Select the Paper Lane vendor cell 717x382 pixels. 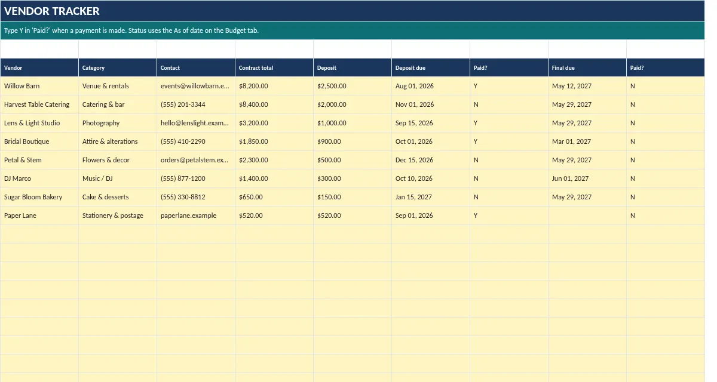point(39,215)
